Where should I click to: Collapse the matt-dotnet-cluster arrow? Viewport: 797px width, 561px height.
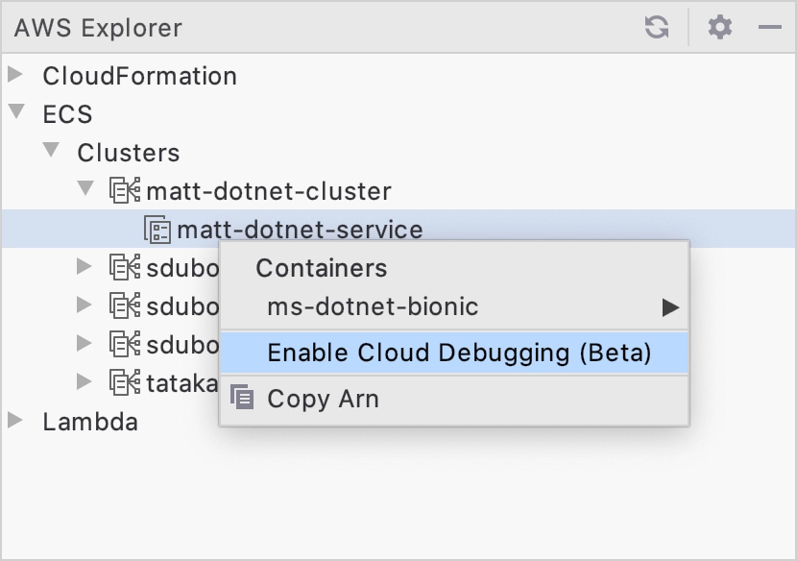tap(85, 188)
